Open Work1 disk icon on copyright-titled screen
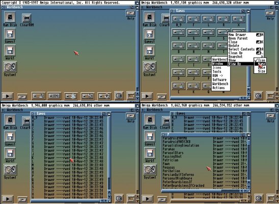279x204 pixels. tap(10, 50)
